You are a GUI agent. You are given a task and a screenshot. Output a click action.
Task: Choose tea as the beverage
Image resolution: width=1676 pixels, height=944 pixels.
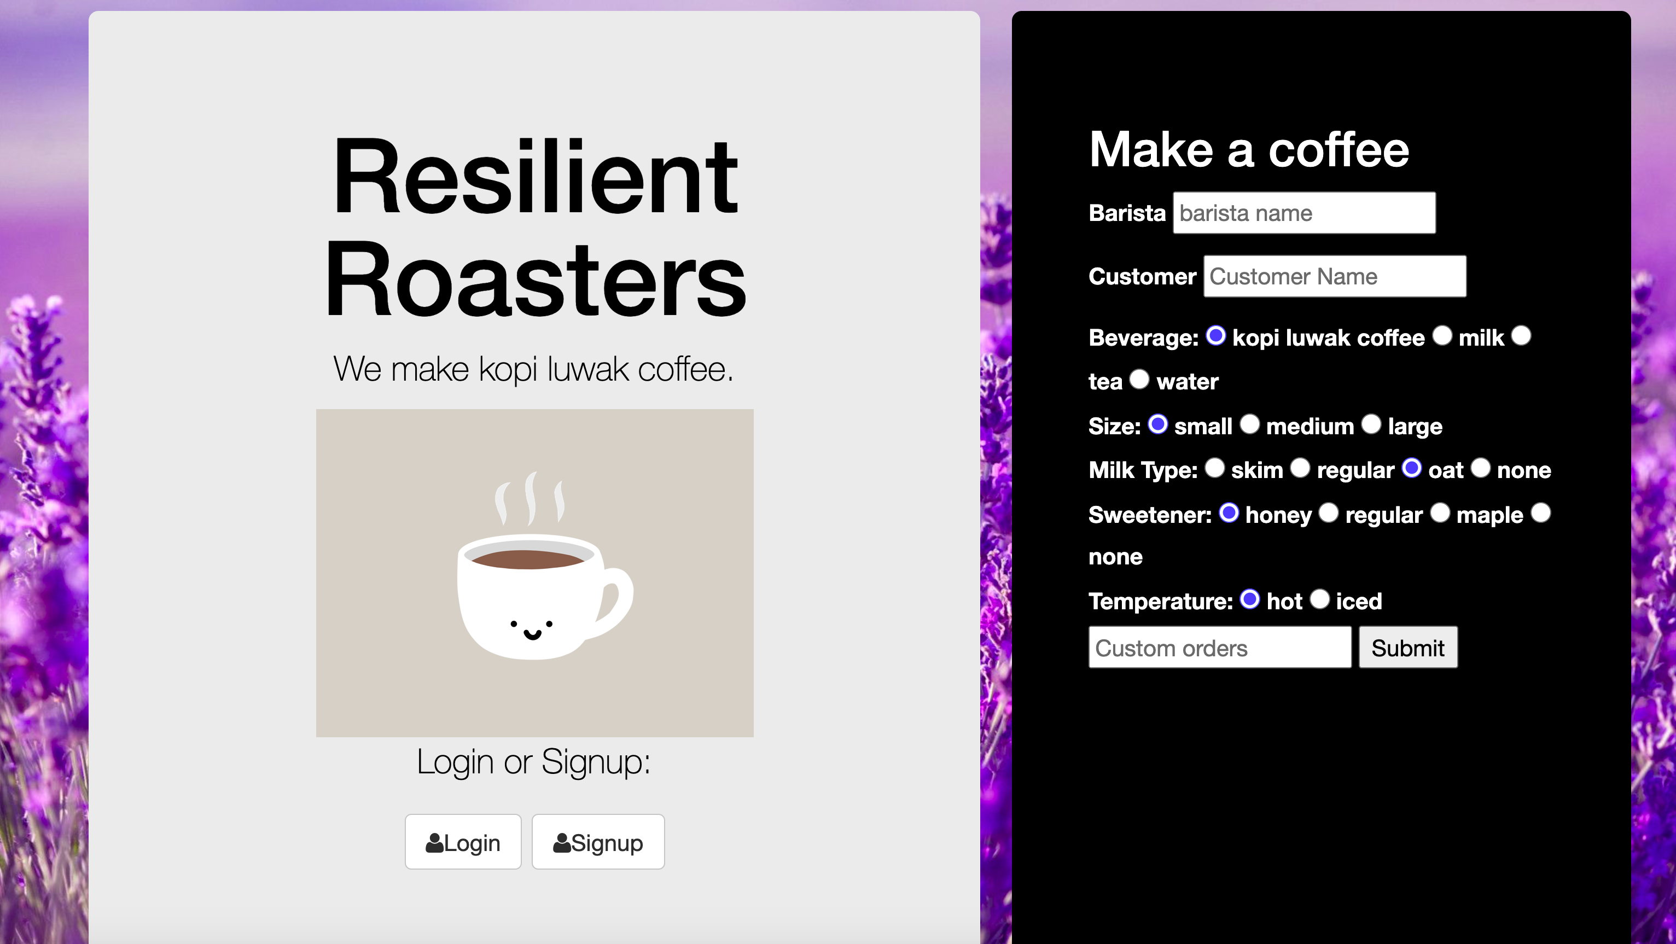pyautogui.click(x=1521, y=336)
